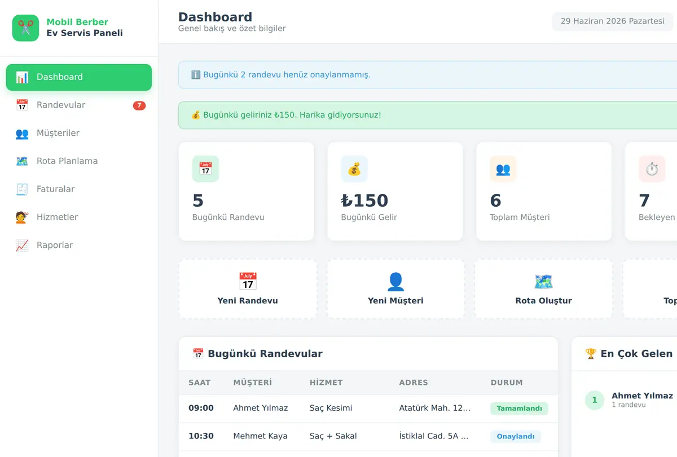The height and width of the screenshot is (457, 677).
Task: Click the Hizmetler haircut icon
Action: pos(22,218)
